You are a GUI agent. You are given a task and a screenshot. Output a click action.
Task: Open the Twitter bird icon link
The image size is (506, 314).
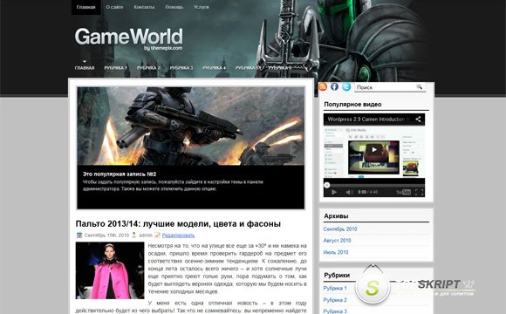point(346,87)
